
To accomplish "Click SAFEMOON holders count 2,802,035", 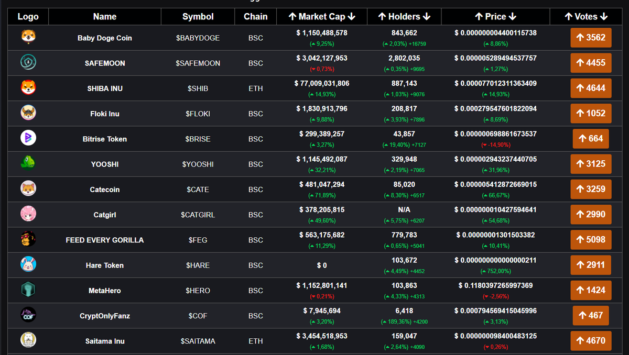I will point(404,58).
